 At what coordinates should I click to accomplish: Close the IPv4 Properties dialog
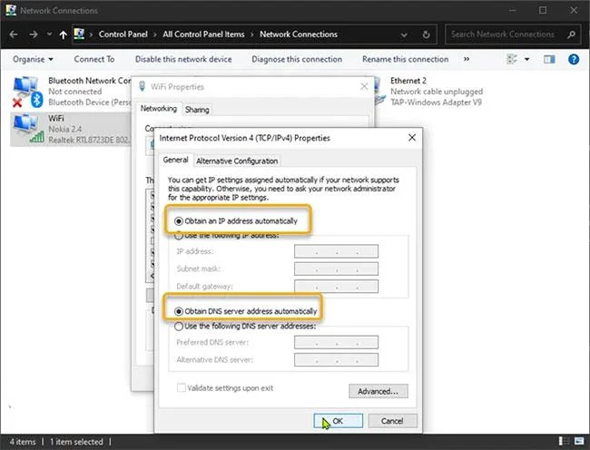coord(412,138)
